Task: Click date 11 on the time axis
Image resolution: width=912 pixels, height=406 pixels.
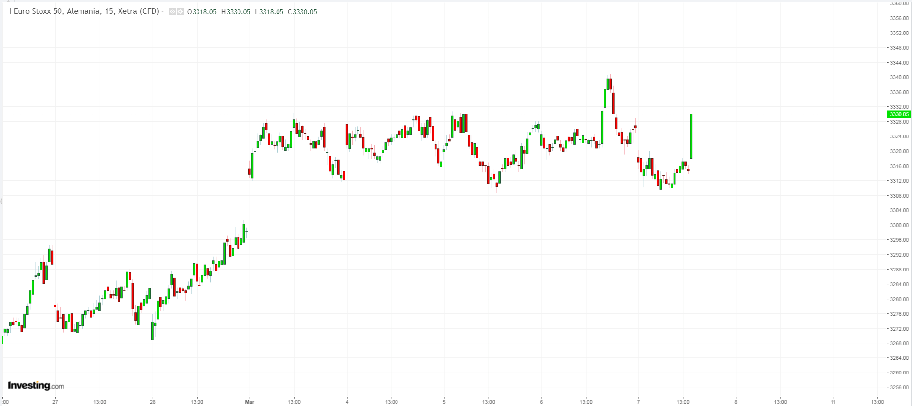Action: [833, 402]
